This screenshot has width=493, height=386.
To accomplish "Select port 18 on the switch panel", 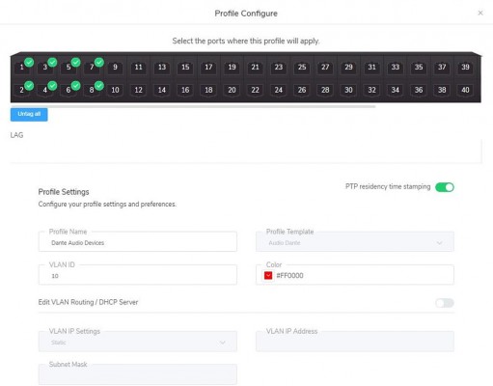I will pos(208,90).
